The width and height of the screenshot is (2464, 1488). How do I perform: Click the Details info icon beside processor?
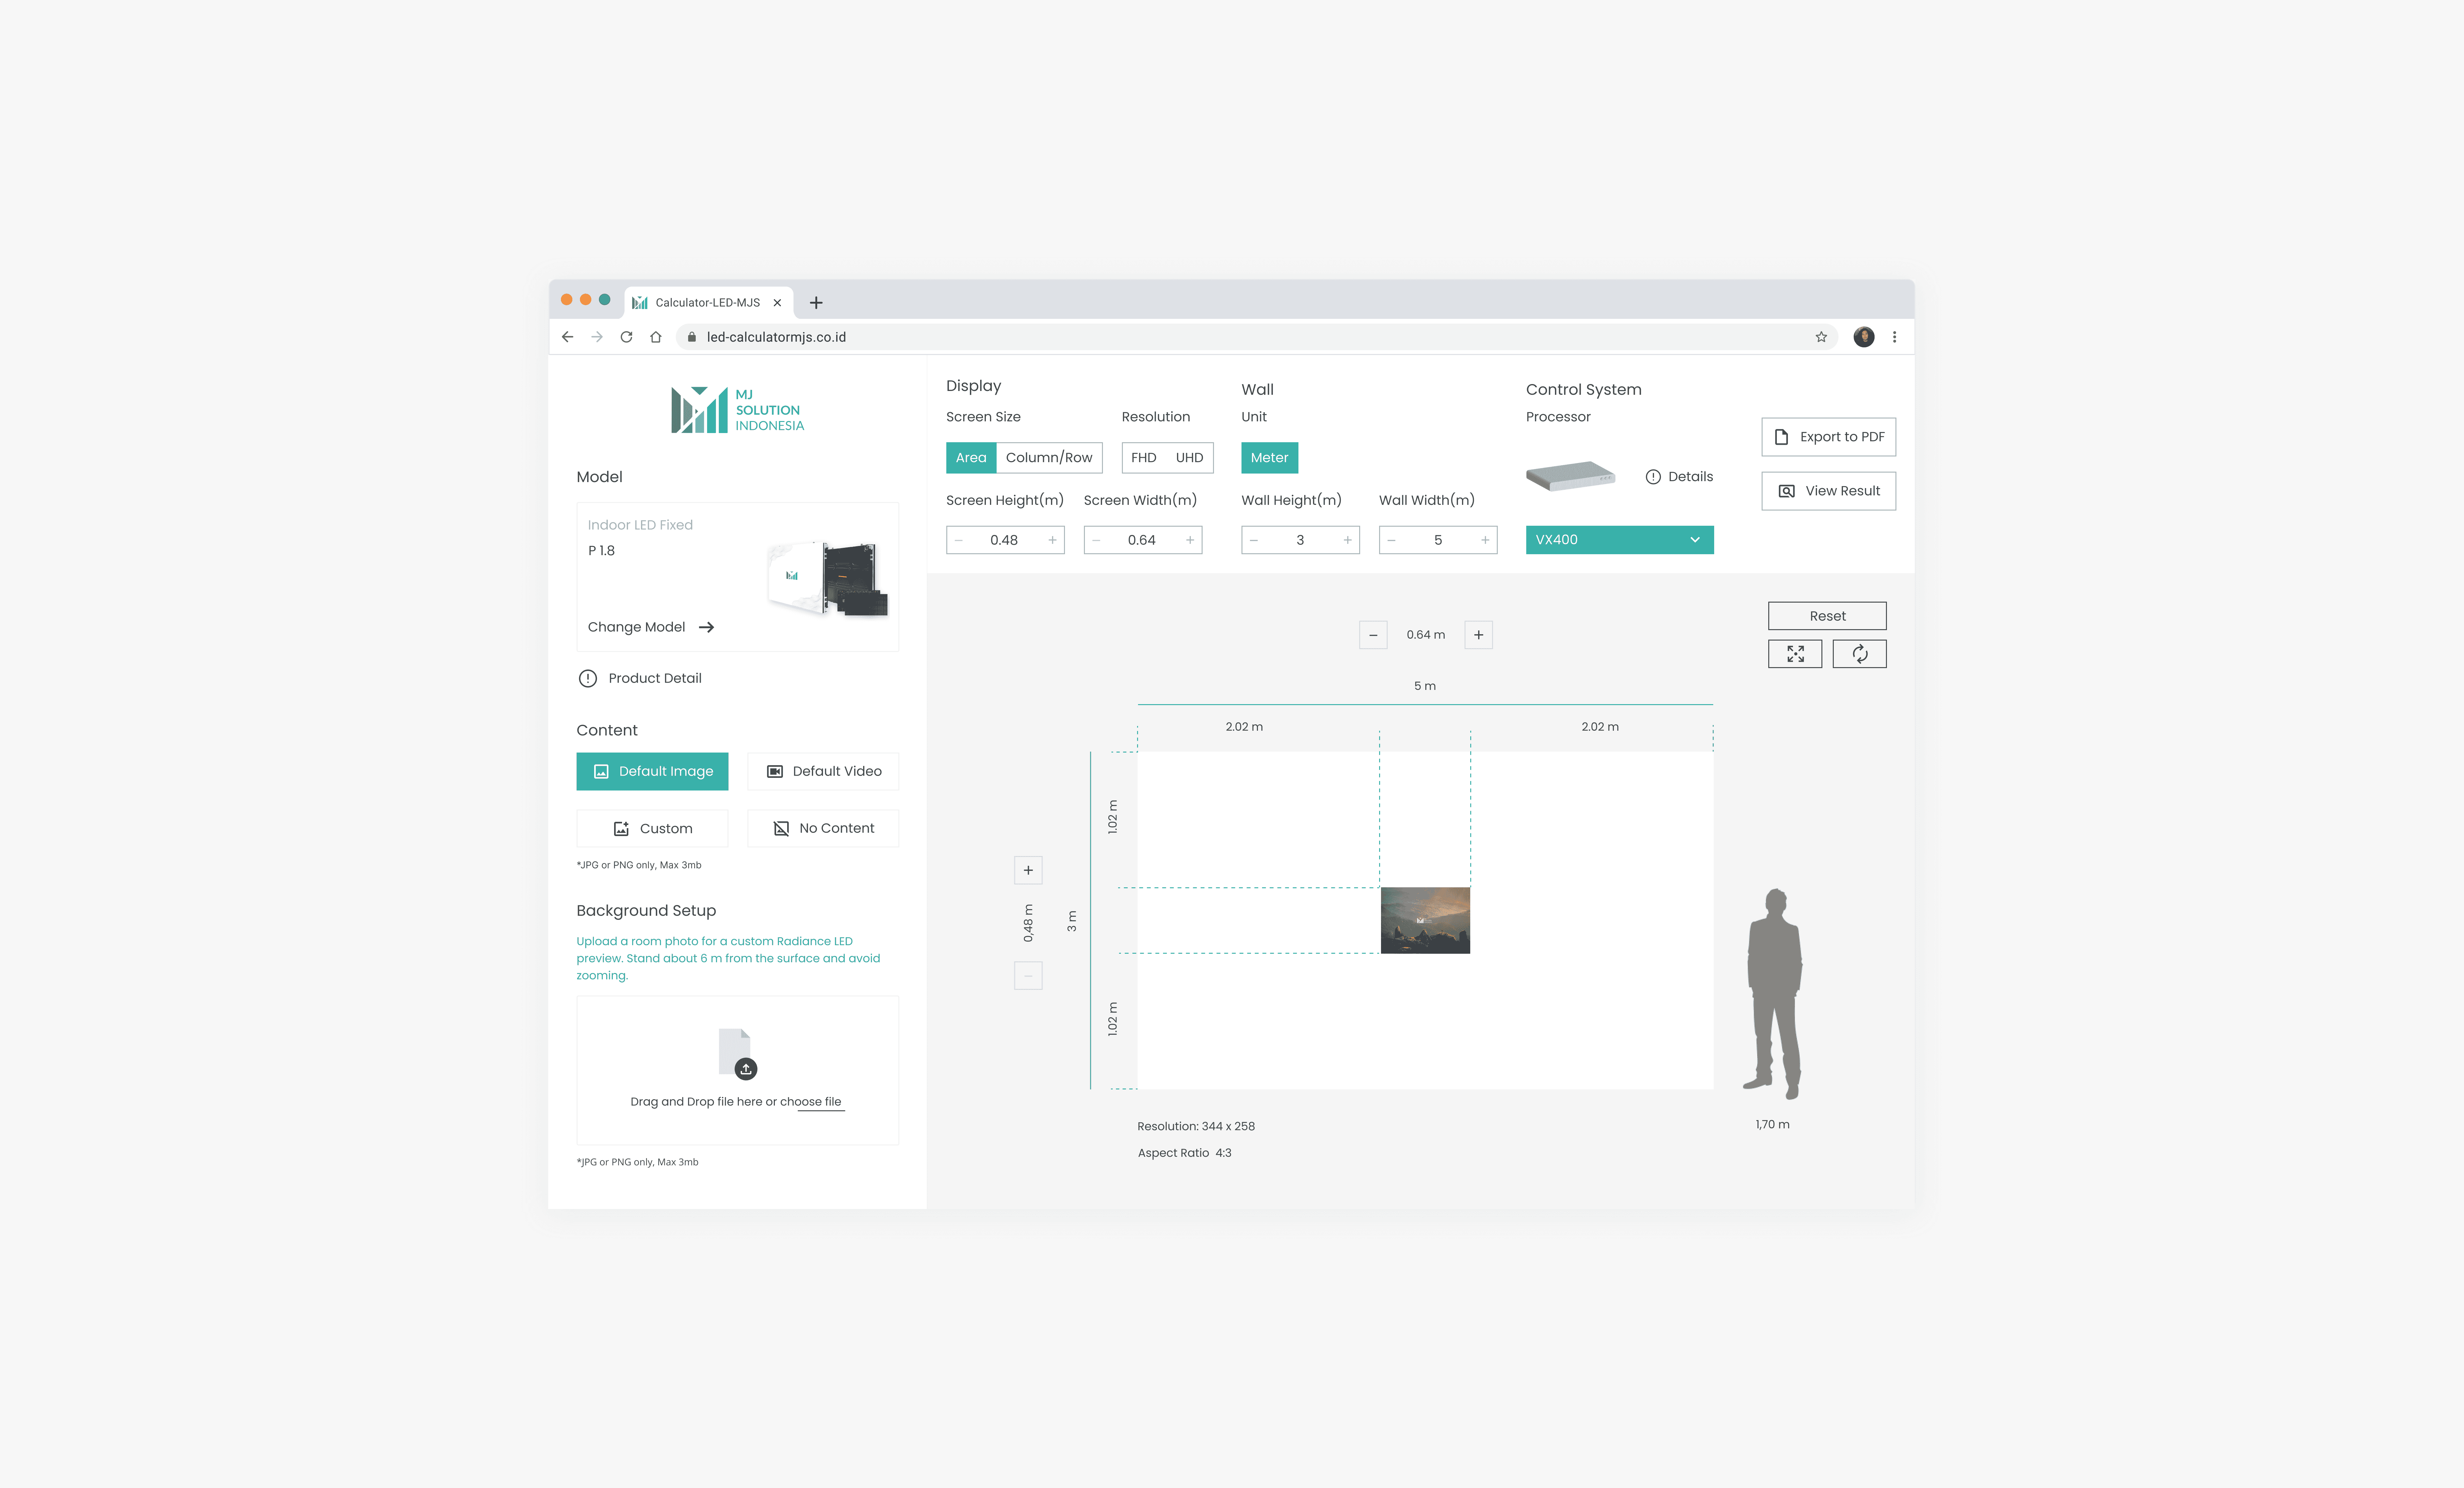[1653, 477]
